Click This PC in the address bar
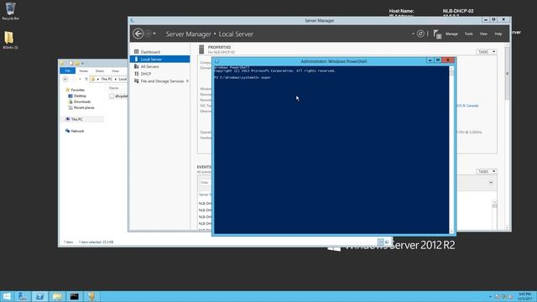 107,79
